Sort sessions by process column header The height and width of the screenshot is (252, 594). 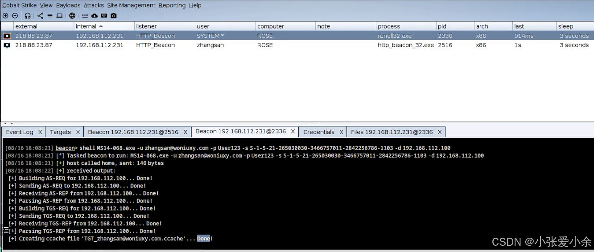pos(406,26)
